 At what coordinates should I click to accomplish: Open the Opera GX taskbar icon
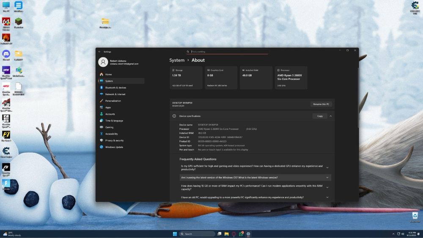[x=234, y=234]
